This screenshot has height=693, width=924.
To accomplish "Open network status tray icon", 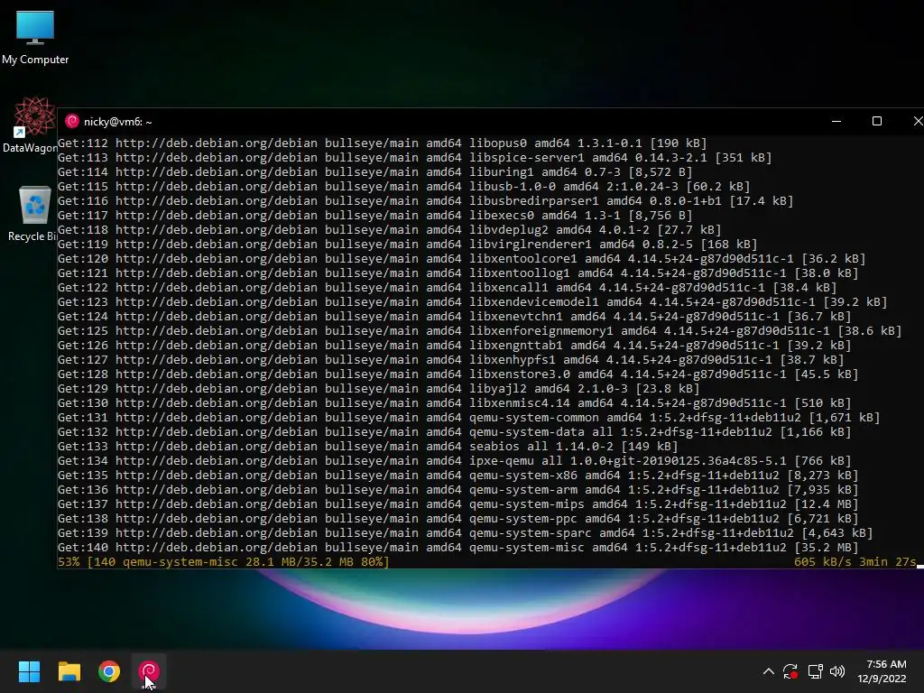I will point(815,671).
